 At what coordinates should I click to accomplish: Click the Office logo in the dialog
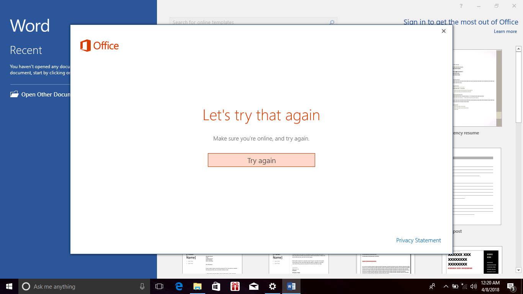pos(100,46)
